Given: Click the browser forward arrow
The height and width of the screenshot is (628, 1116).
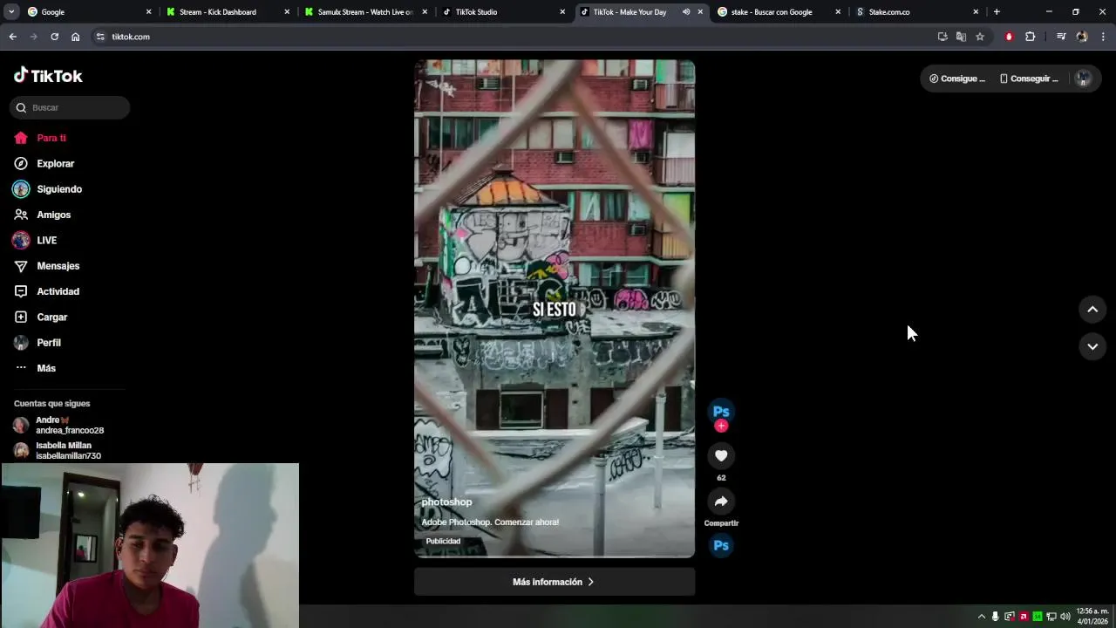Looking at the screenshot, I should pyautogui.click(x=33, y=37).
